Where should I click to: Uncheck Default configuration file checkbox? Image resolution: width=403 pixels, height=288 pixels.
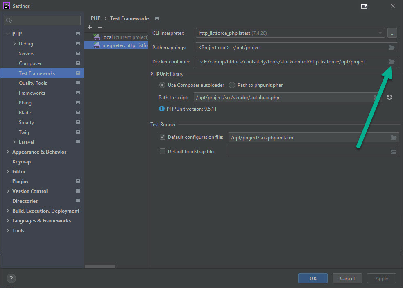[163, 137]
